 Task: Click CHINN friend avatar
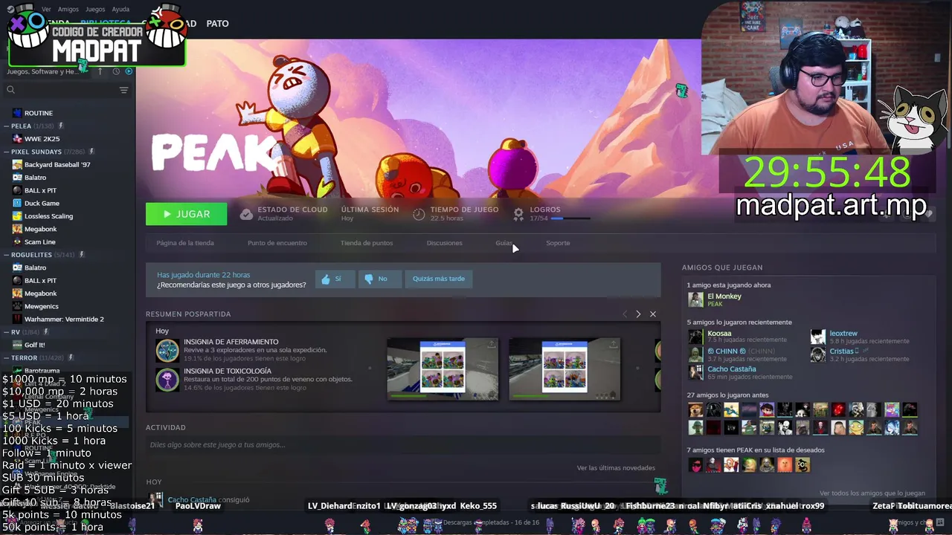click(x=695, y=354)
